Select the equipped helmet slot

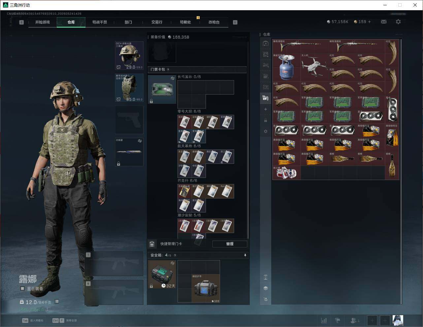coord(129,55)
